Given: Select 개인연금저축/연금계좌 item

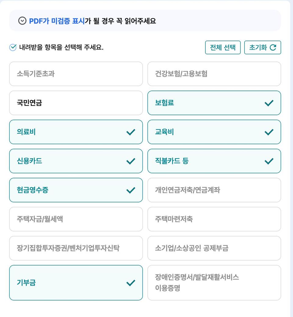Looking at the screenshot, I should [x=214, y=190].
